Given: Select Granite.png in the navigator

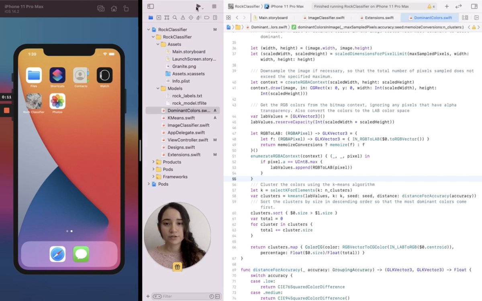Looking at the screenshot, I should tap(184, 66).
